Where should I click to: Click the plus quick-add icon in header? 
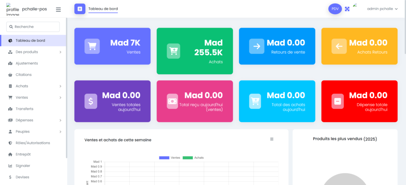[x=80, y=9]
